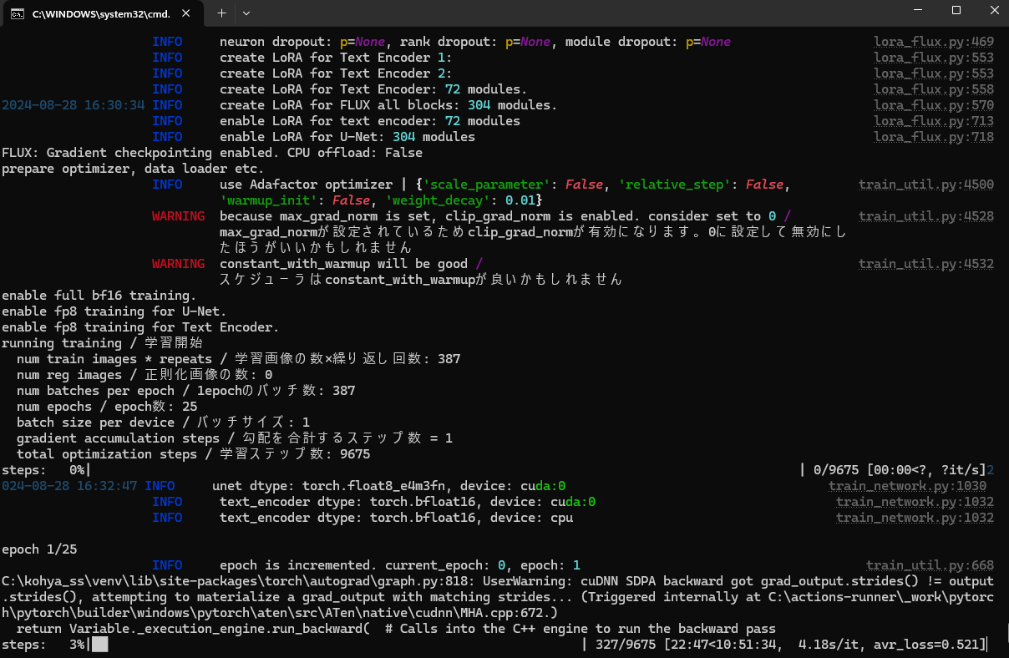
Task: Close the terminal window
Action: click(994, 11)
